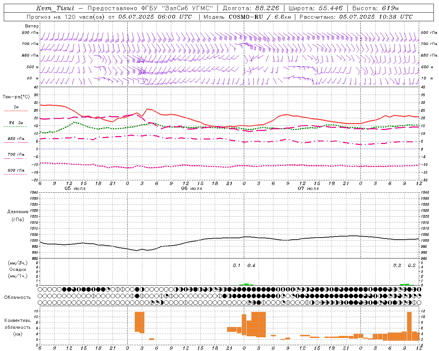Click the red 2м temperature legend line

tap(16, 111)
